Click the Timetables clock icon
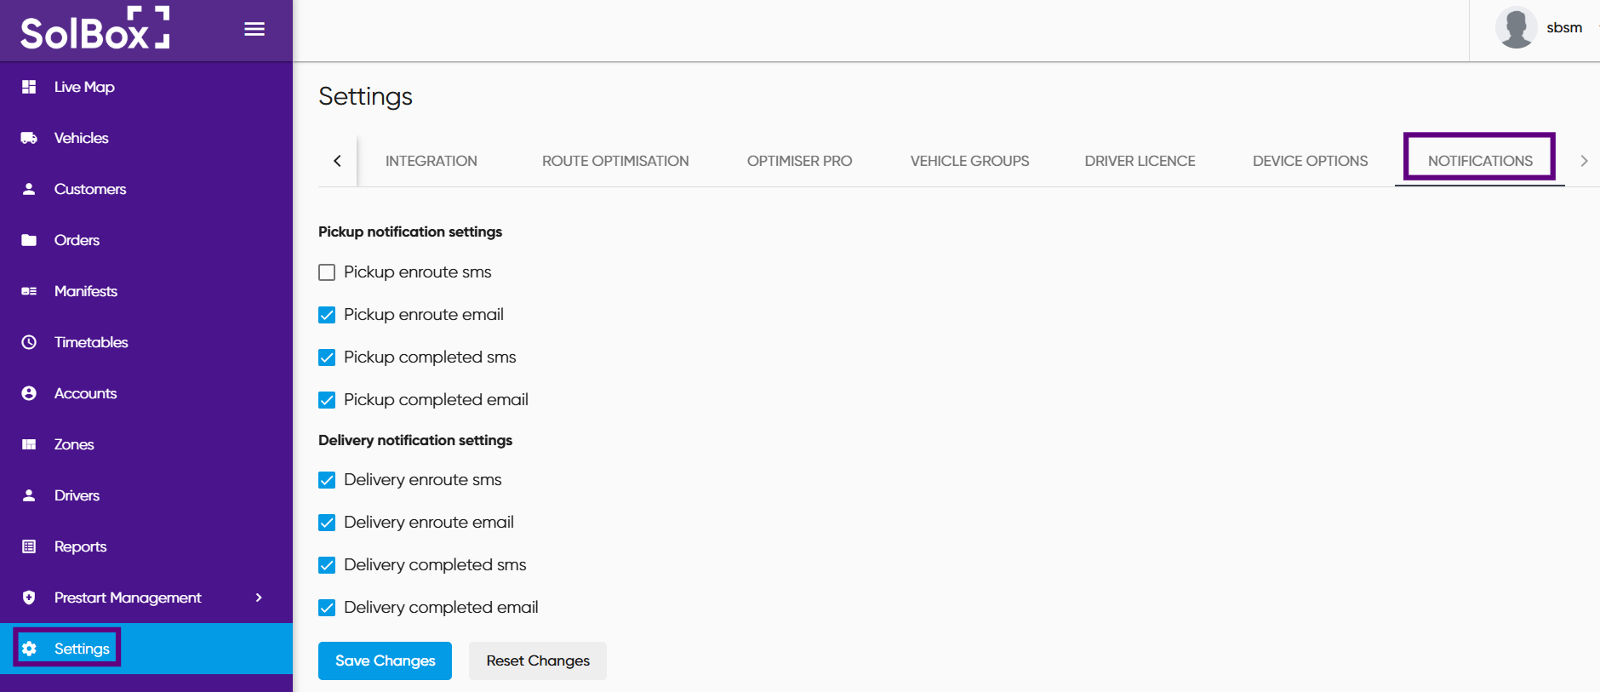This screenshot has width=1600, height=692. [x=29, y=342]
